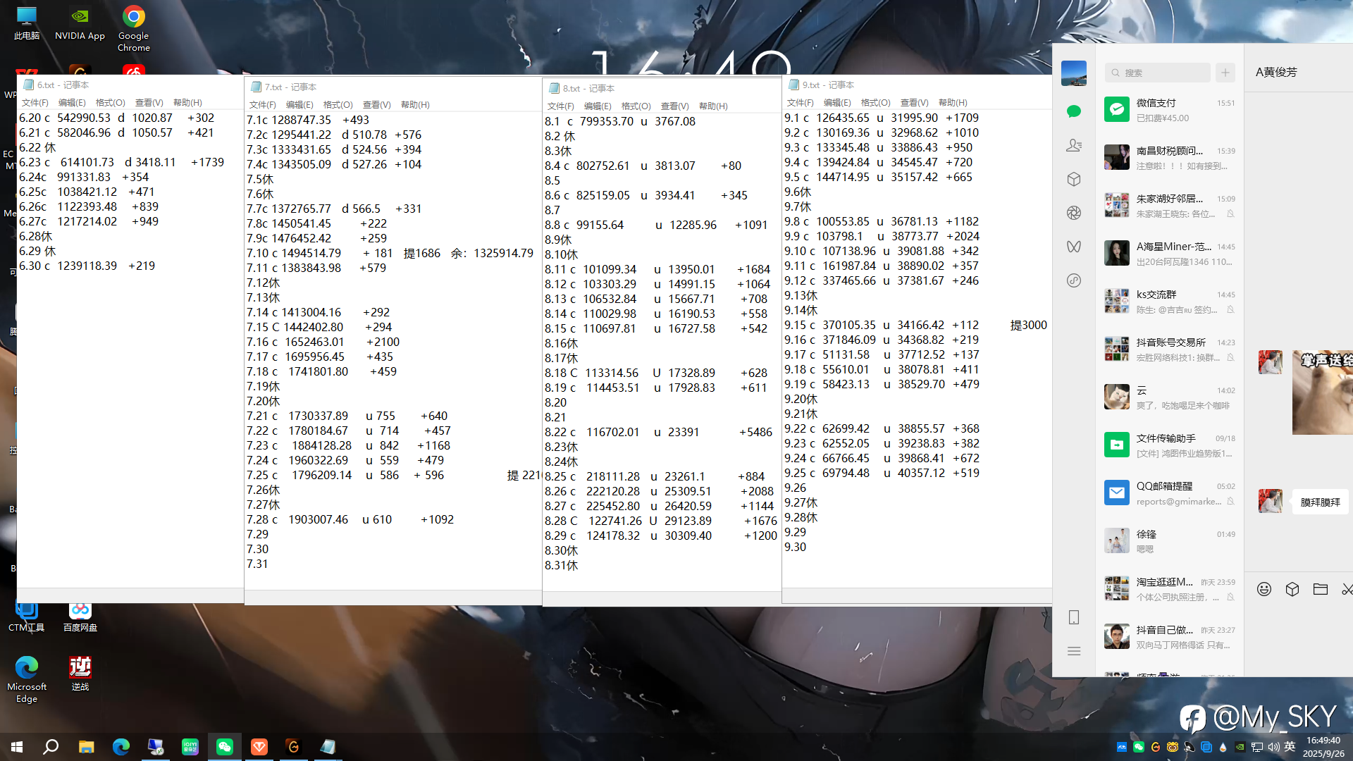Click the plus button beside WeChat search
Screen dimensions: 1353x761
[x=1225, y=73]
